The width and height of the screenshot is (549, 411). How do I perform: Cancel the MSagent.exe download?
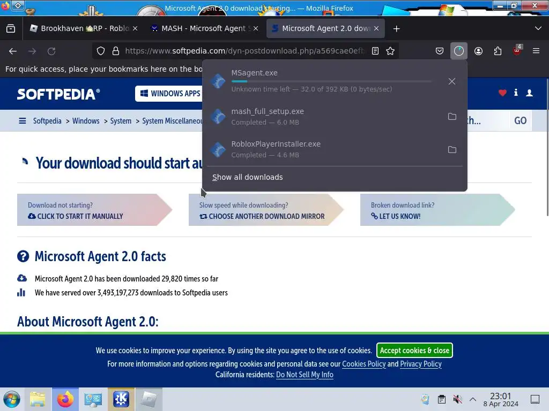click(x=452, y=81)
